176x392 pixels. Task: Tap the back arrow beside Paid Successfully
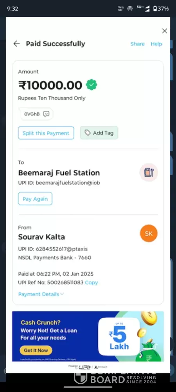click(x=16, y=44)
